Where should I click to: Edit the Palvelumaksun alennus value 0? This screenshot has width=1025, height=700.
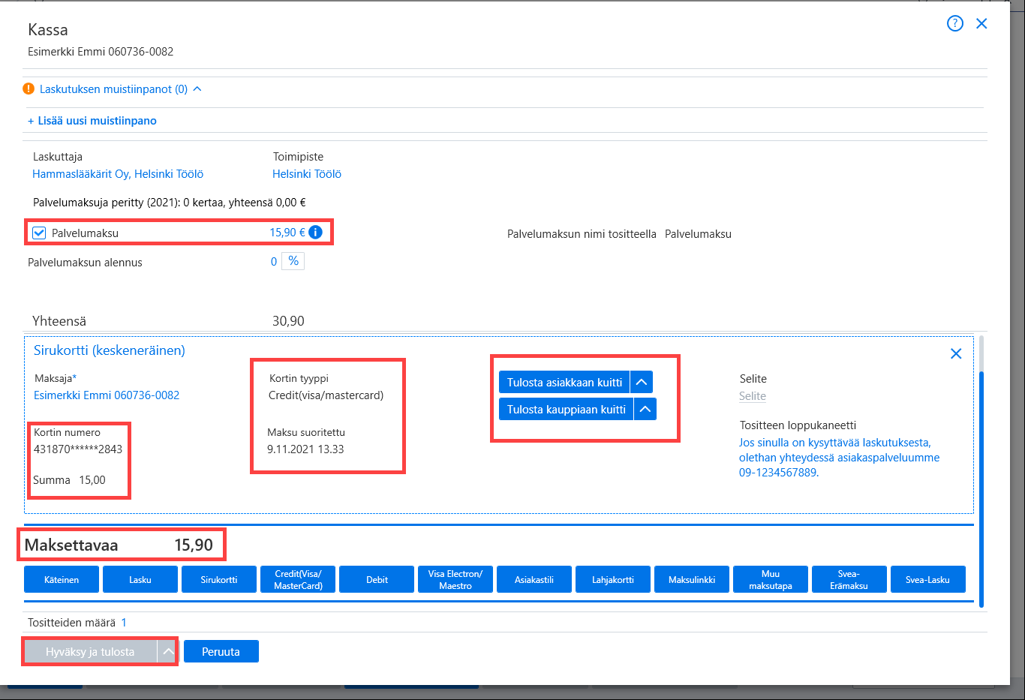[x=274, y=262]
